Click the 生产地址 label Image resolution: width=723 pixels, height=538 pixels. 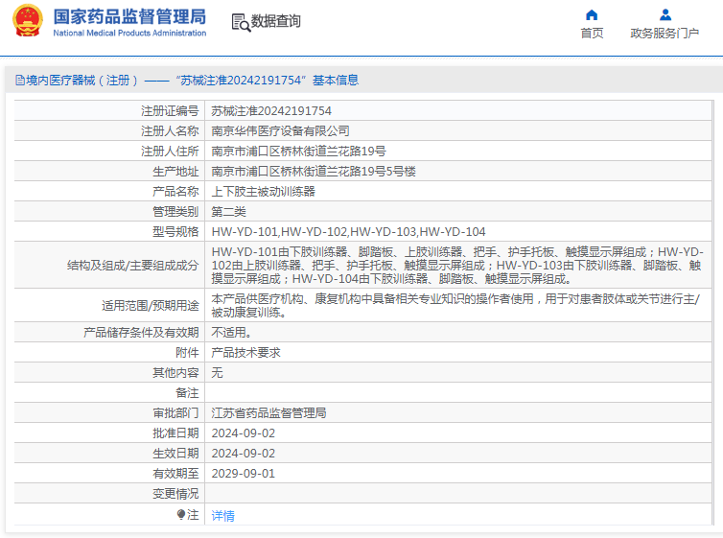[x=175, y=172]
